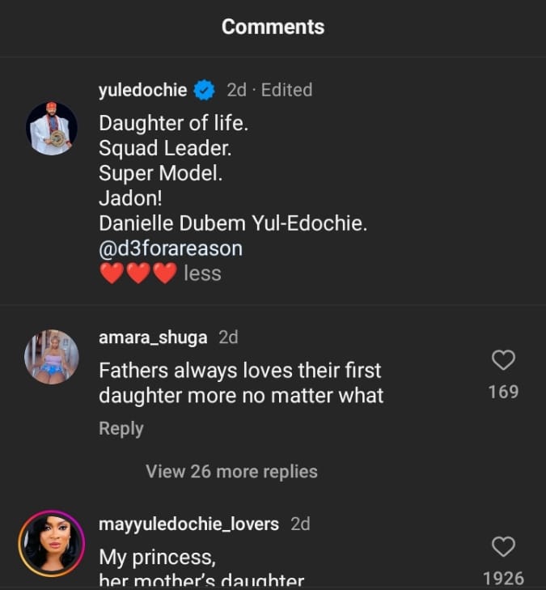View the 169 likes count

503,393
